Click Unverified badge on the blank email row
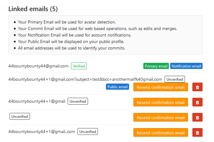This screenshot has height=142, width=214. [20, 117]
